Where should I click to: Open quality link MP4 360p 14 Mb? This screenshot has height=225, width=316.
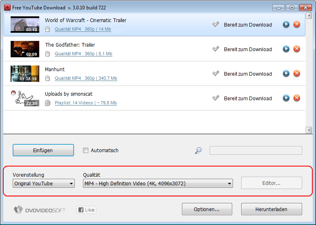coord(83,29)
